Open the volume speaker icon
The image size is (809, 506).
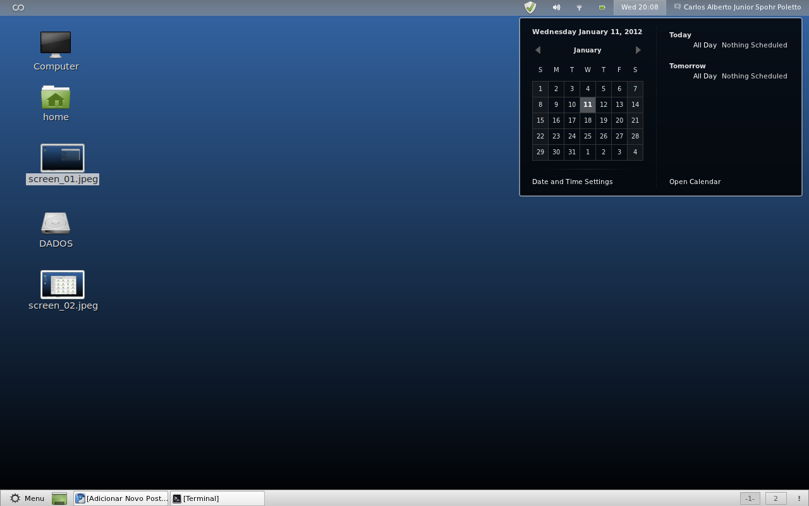click(x=556, y=8)
